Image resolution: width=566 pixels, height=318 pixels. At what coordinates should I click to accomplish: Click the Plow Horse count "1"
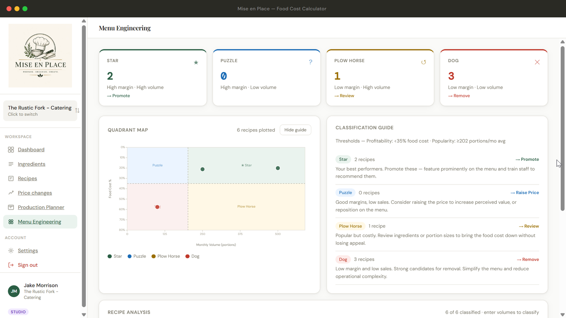[x=337, y=76]
